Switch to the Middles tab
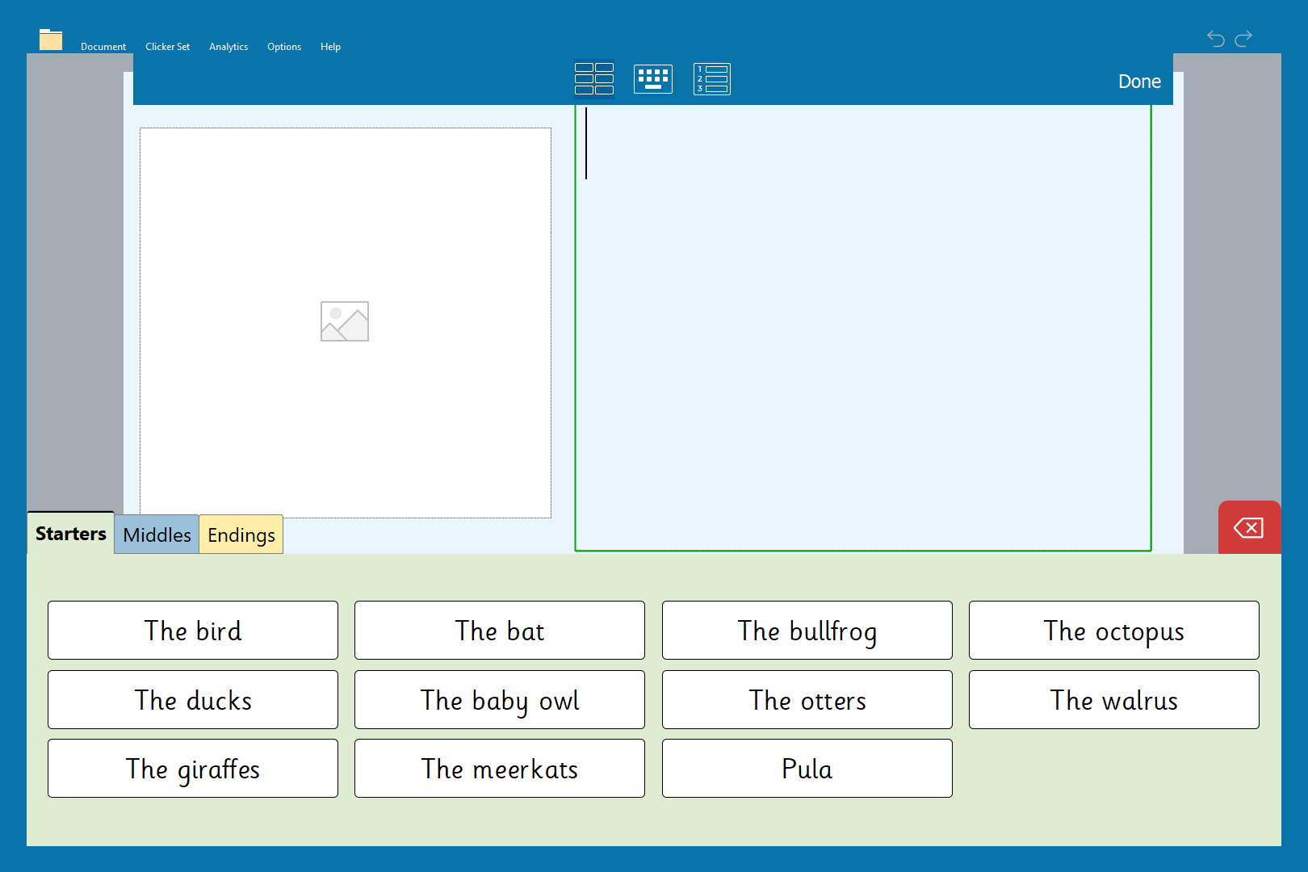Screen dimensions: 1308x872 pos(157,535)
